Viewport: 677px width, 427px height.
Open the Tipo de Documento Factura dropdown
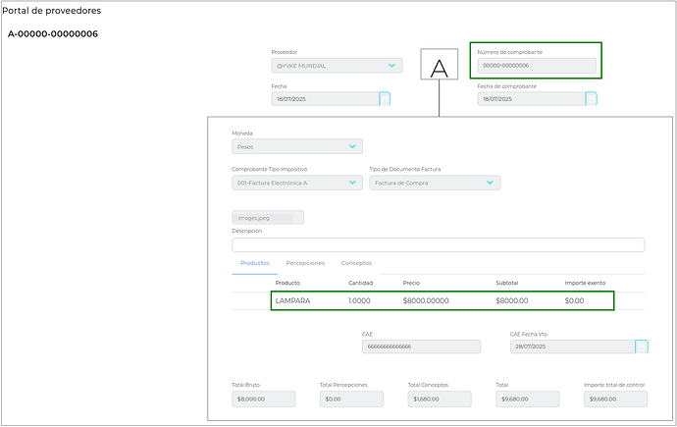(x=490, y=183)
